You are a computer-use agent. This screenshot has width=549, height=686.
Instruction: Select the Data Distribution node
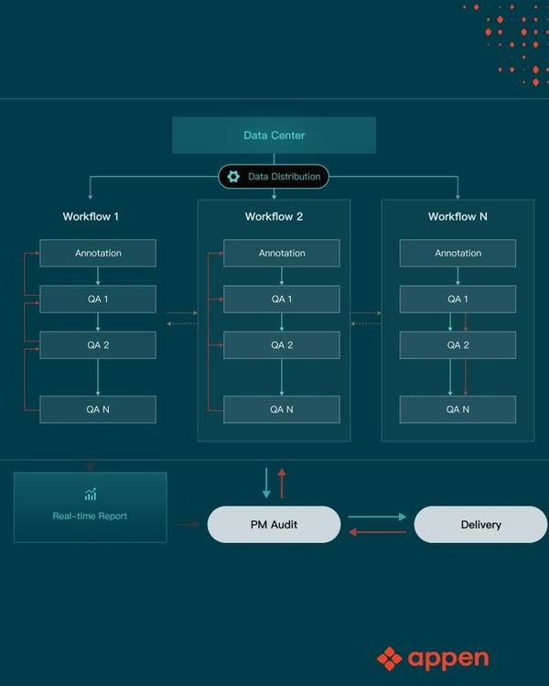pyautogui.click(x=274, y=177)
